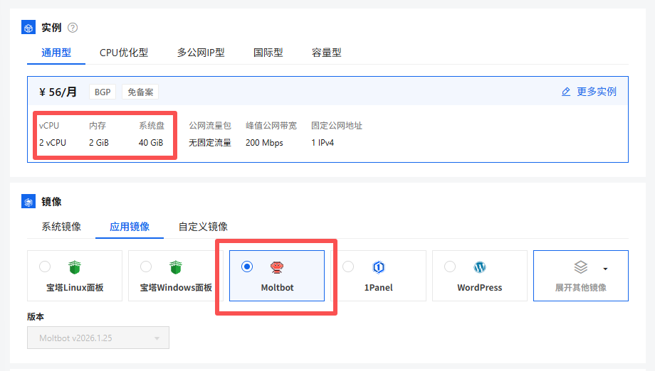Click the WordPress logo icon
The width and height of the screenshot is (655, 371).
480,267
